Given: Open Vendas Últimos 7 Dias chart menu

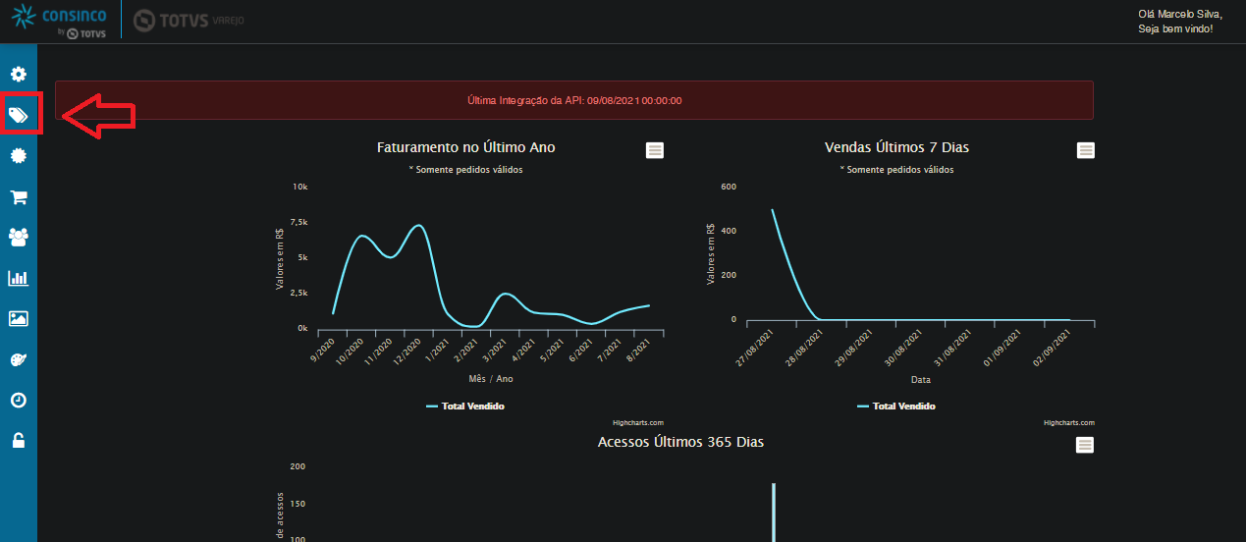Looking at the screenshot, I should pos(1085,150).
